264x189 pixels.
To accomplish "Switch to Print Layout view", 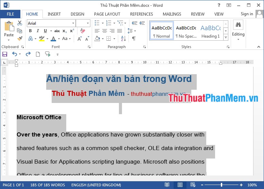I will pos(180,185).
